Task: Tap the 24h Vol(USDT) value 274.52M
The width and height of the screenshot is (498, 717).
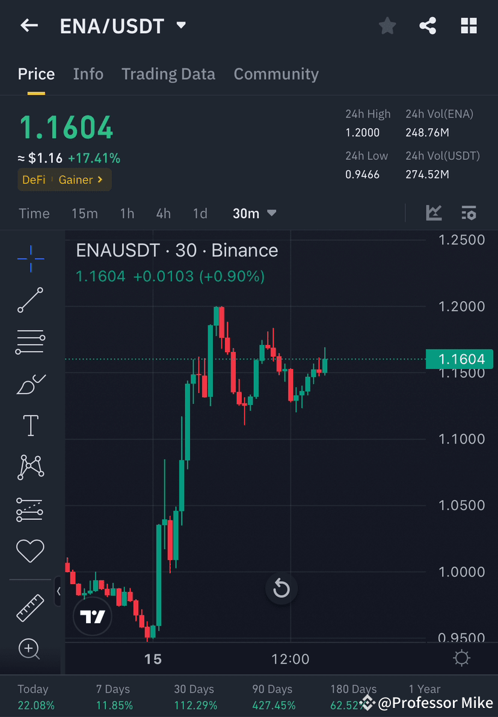Action: pos(427,174)
